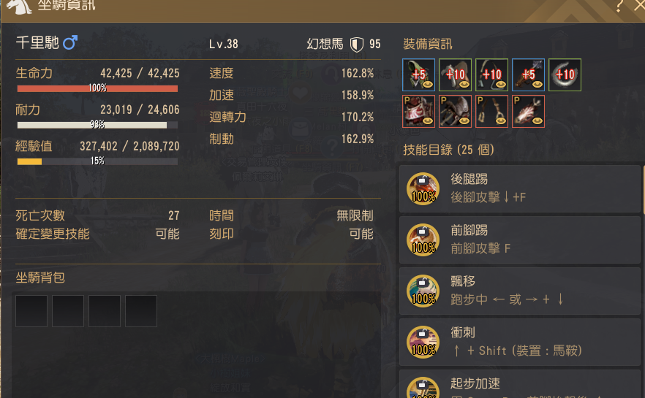Click the skill list scrollbar

(x=643, y=189)
